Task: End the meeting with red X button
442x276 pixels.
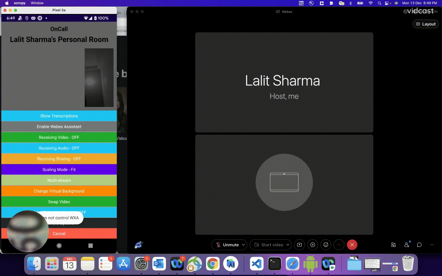Action: 352,245
